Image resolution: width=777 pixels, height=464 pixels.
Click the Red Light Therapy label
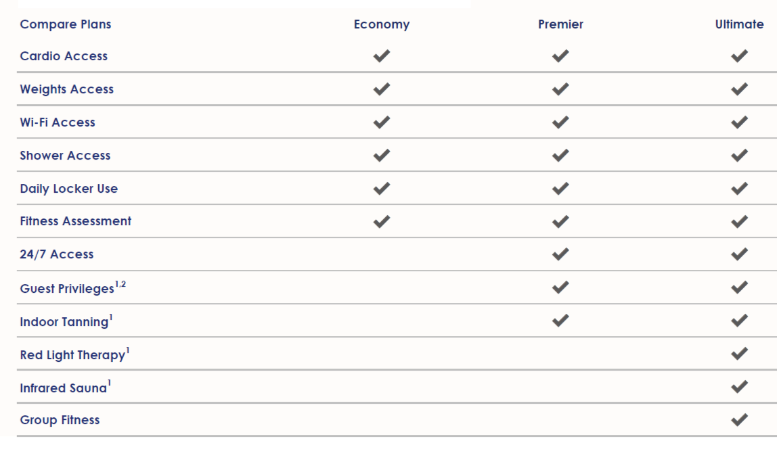click(72, 355)
